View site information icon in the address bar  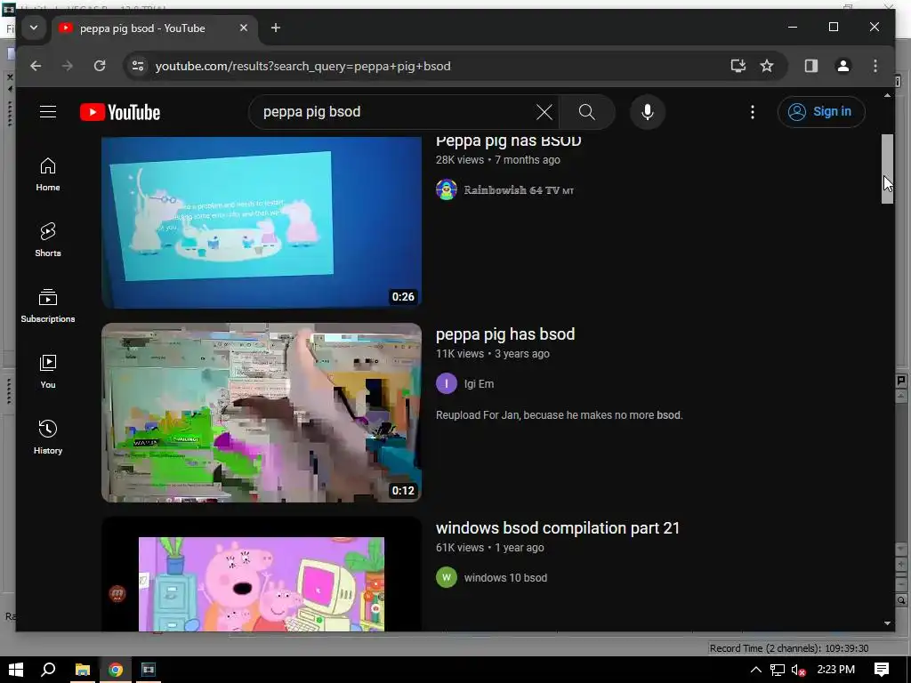(138, 66)
